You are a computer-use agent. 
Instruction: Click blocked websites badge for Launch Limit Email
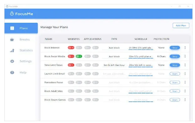click(71, 74)
